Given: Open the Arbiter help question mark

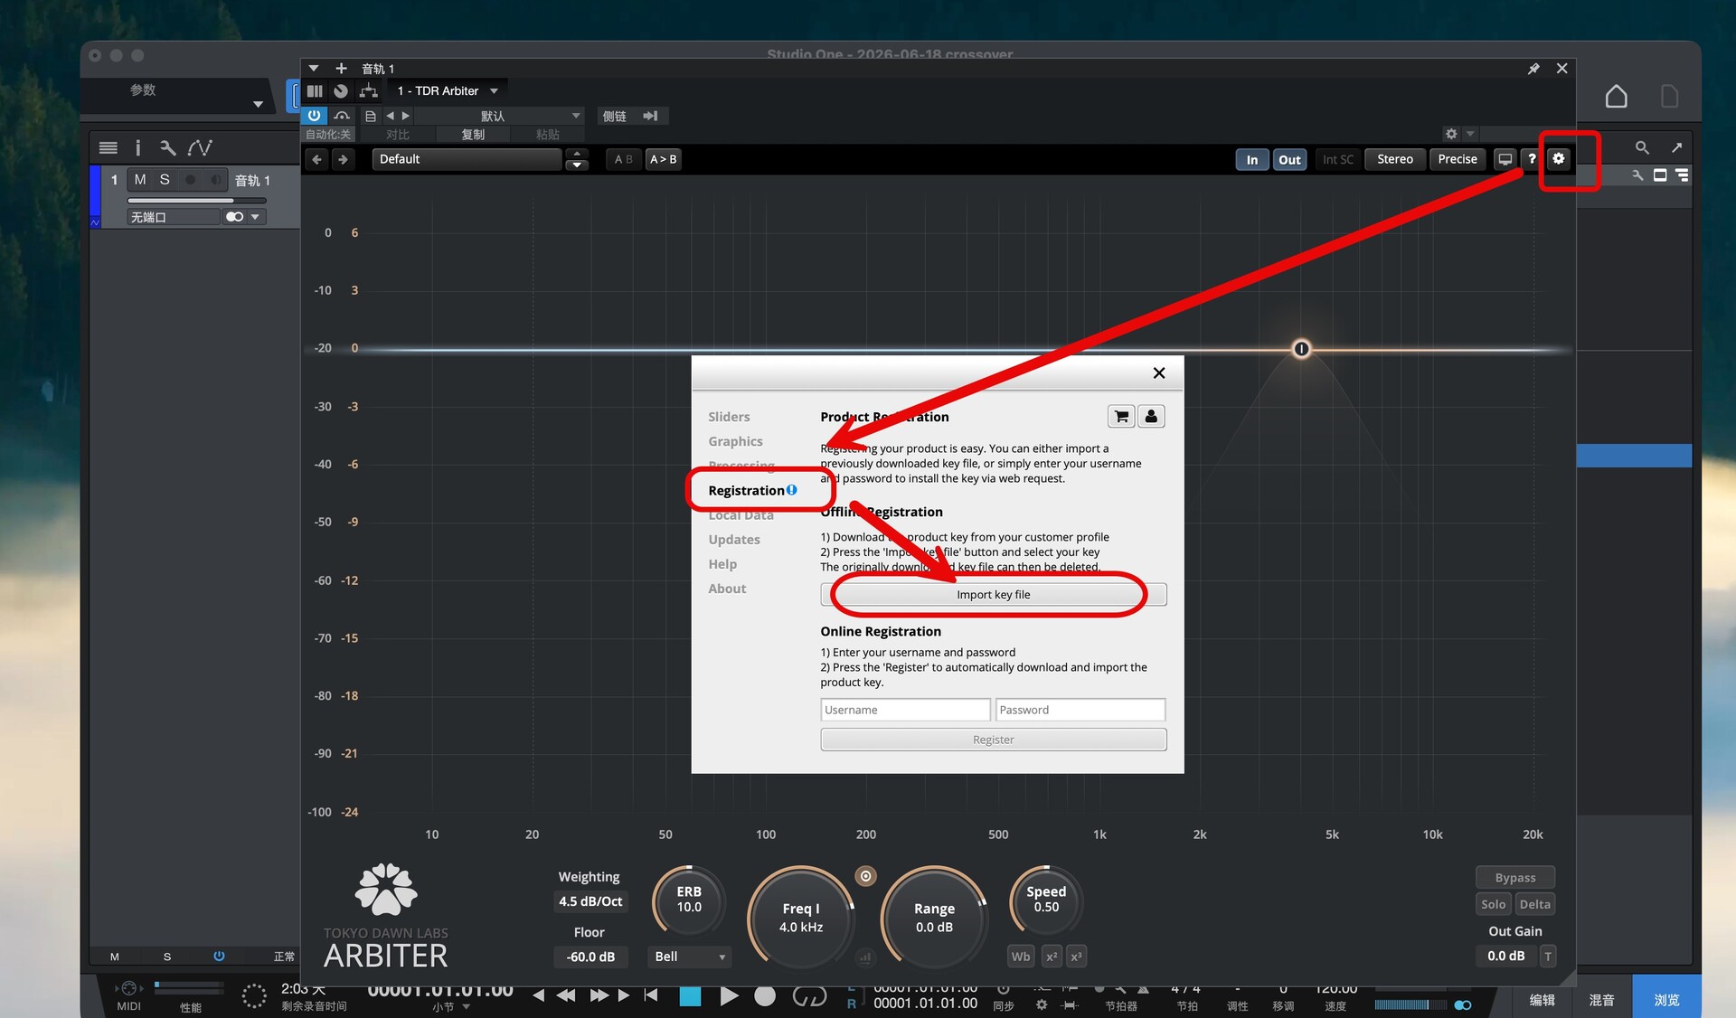Looking at the screenshot, I should (1532, 159).
